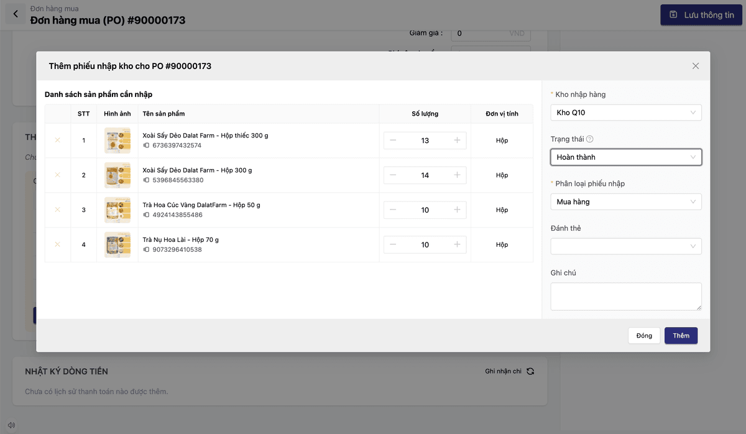Remove Xoài Sấy Dẻo Hộp thiếc row
Screen dimensions: 746x434
(58, 141)
